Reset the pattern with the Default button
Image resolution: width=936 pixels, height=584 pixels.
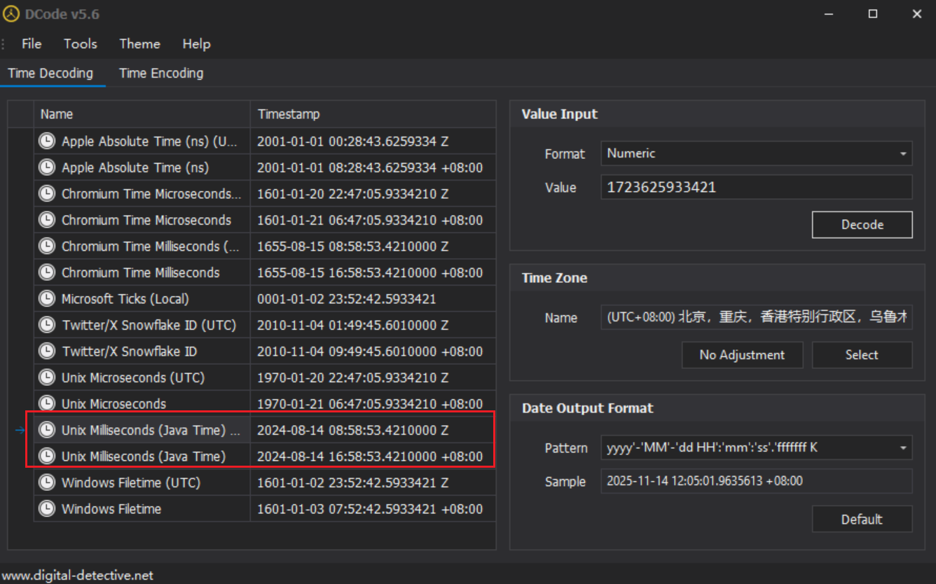coord(862,519)
